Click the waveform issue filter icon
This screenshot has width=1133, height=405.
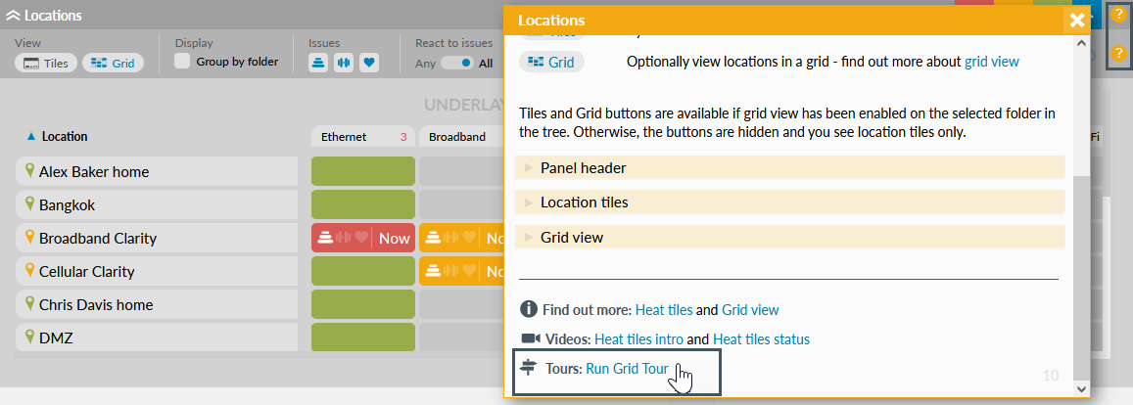344,63
